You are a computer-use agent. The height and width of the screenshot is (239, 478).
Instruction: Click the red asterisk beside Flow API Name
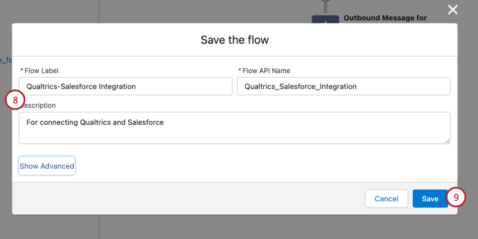point(240,70)
